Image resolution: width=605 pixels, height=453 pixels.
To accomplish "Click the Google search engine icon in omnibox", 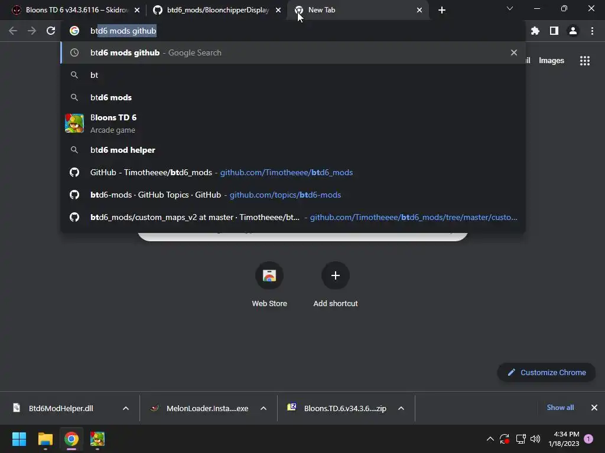I will click(74, 31).
